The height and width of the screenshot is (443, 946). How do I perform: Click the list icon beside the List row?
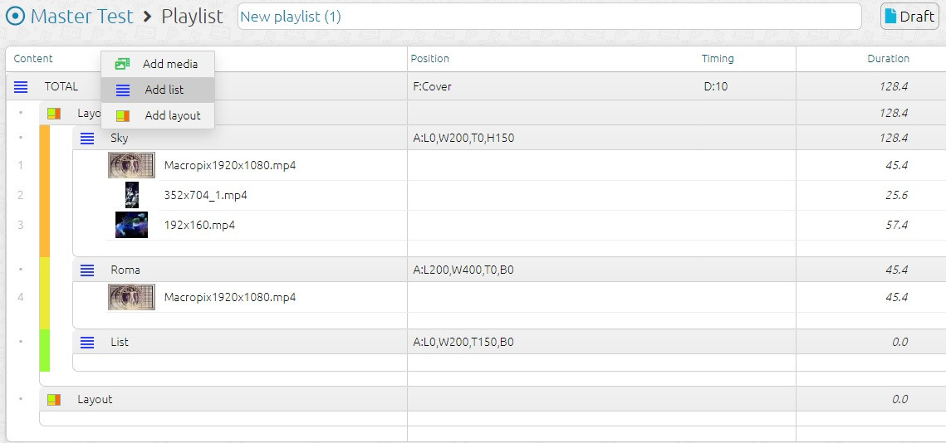(x=87, y=342)
